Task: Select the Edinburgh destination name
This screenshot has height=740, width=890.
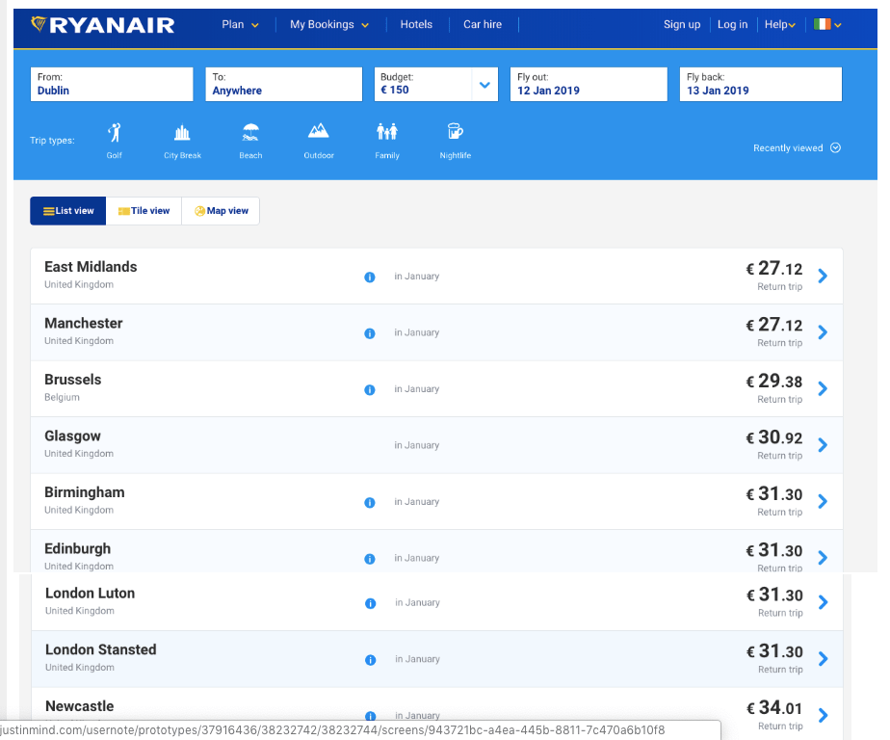Action: pyautogui.click(x=78, y=548)
